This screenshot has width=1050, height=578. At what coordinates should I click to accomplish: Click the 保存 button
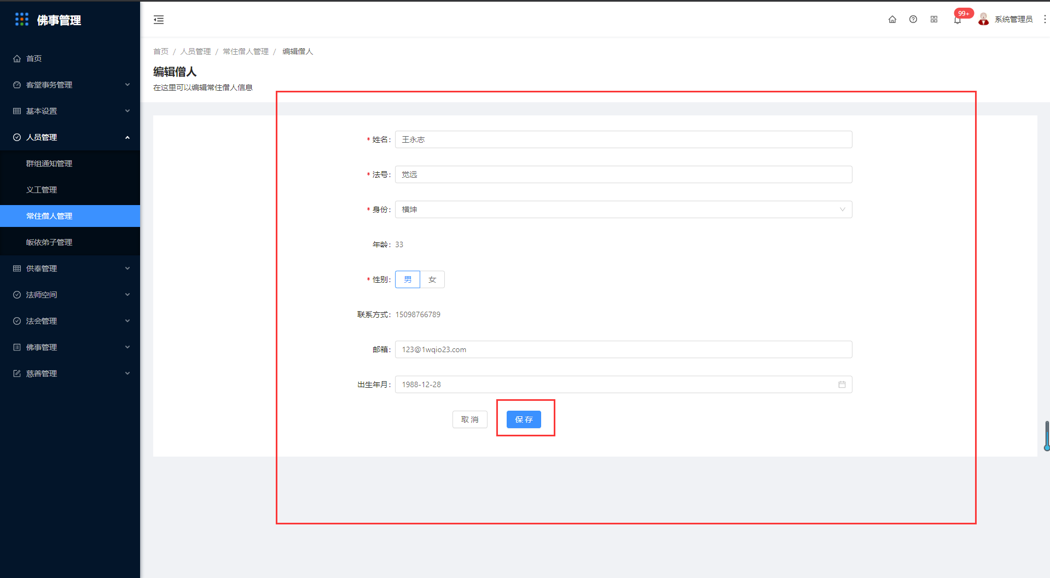point(524,419)
